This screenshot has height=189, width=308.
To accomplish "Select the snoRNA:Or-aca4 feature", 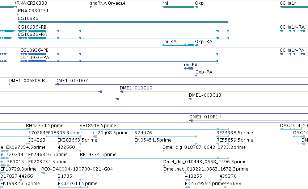I will (91, 7).
